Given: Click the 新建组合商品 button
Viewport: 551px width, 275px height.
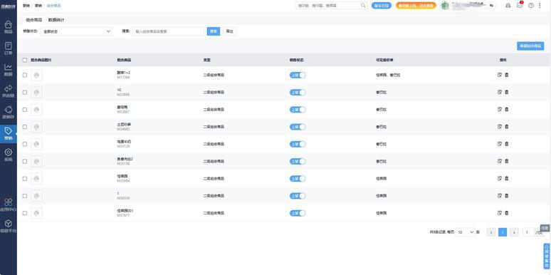Looking at the screenshot, I should [x=530, y=46].
